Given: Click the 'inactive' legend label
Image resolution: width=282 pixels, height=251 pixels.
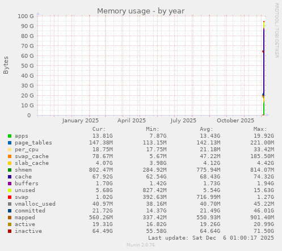Looking at the screenshot, I should tap(28, 231).
